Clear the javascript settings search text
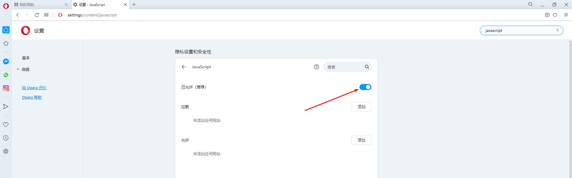This screenshot has width=572, height=178. pyautogui.click(x=557, y=30)
